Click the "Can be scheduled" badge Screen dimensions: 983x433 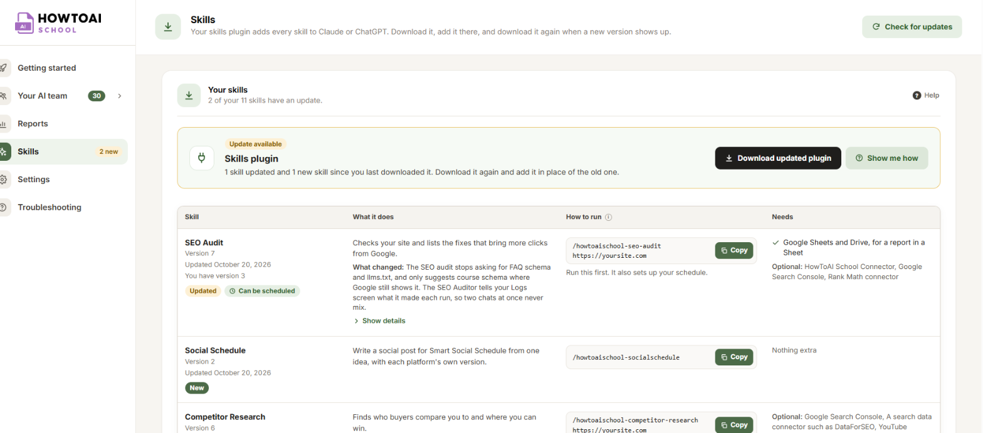pos(262,291)
